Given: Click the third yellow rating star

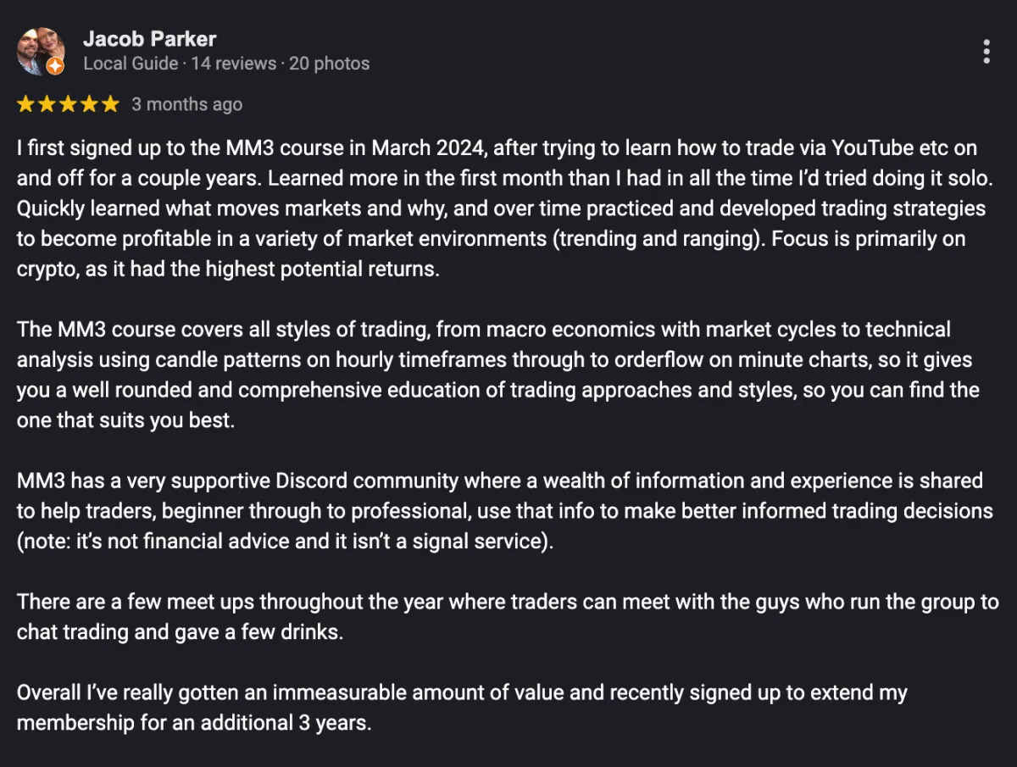Looking at the screenshot, I should [69, 104].
